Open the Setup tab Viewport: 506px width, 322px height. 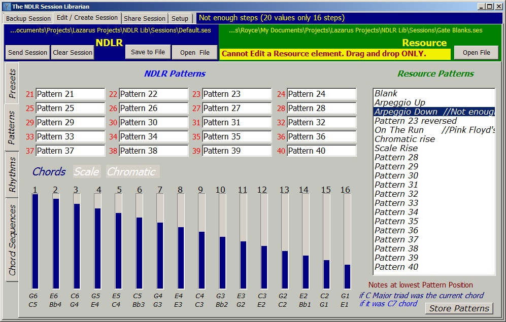pos(180,18)
